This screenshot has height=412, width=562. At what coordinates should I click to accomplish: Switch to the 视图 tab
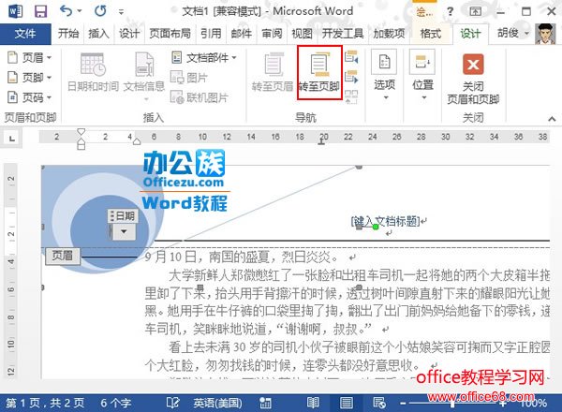click(x=302, y=34)
